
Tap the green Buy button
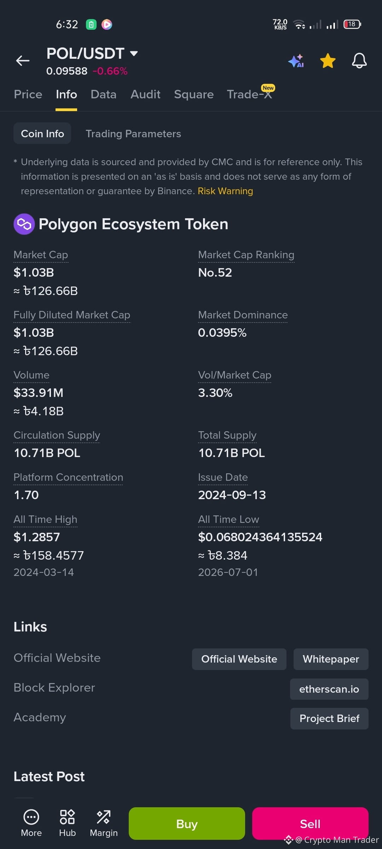(x=187, y=824)
